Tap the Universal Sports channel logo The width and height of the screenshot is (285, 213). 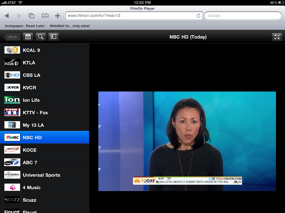tap(12, 175)
